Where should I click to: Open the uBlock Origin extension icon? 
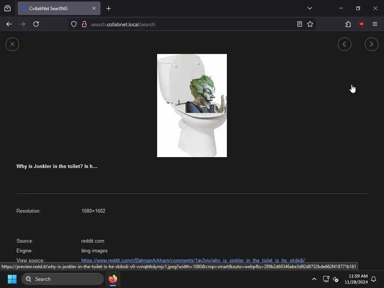click(x=361, y=24)
